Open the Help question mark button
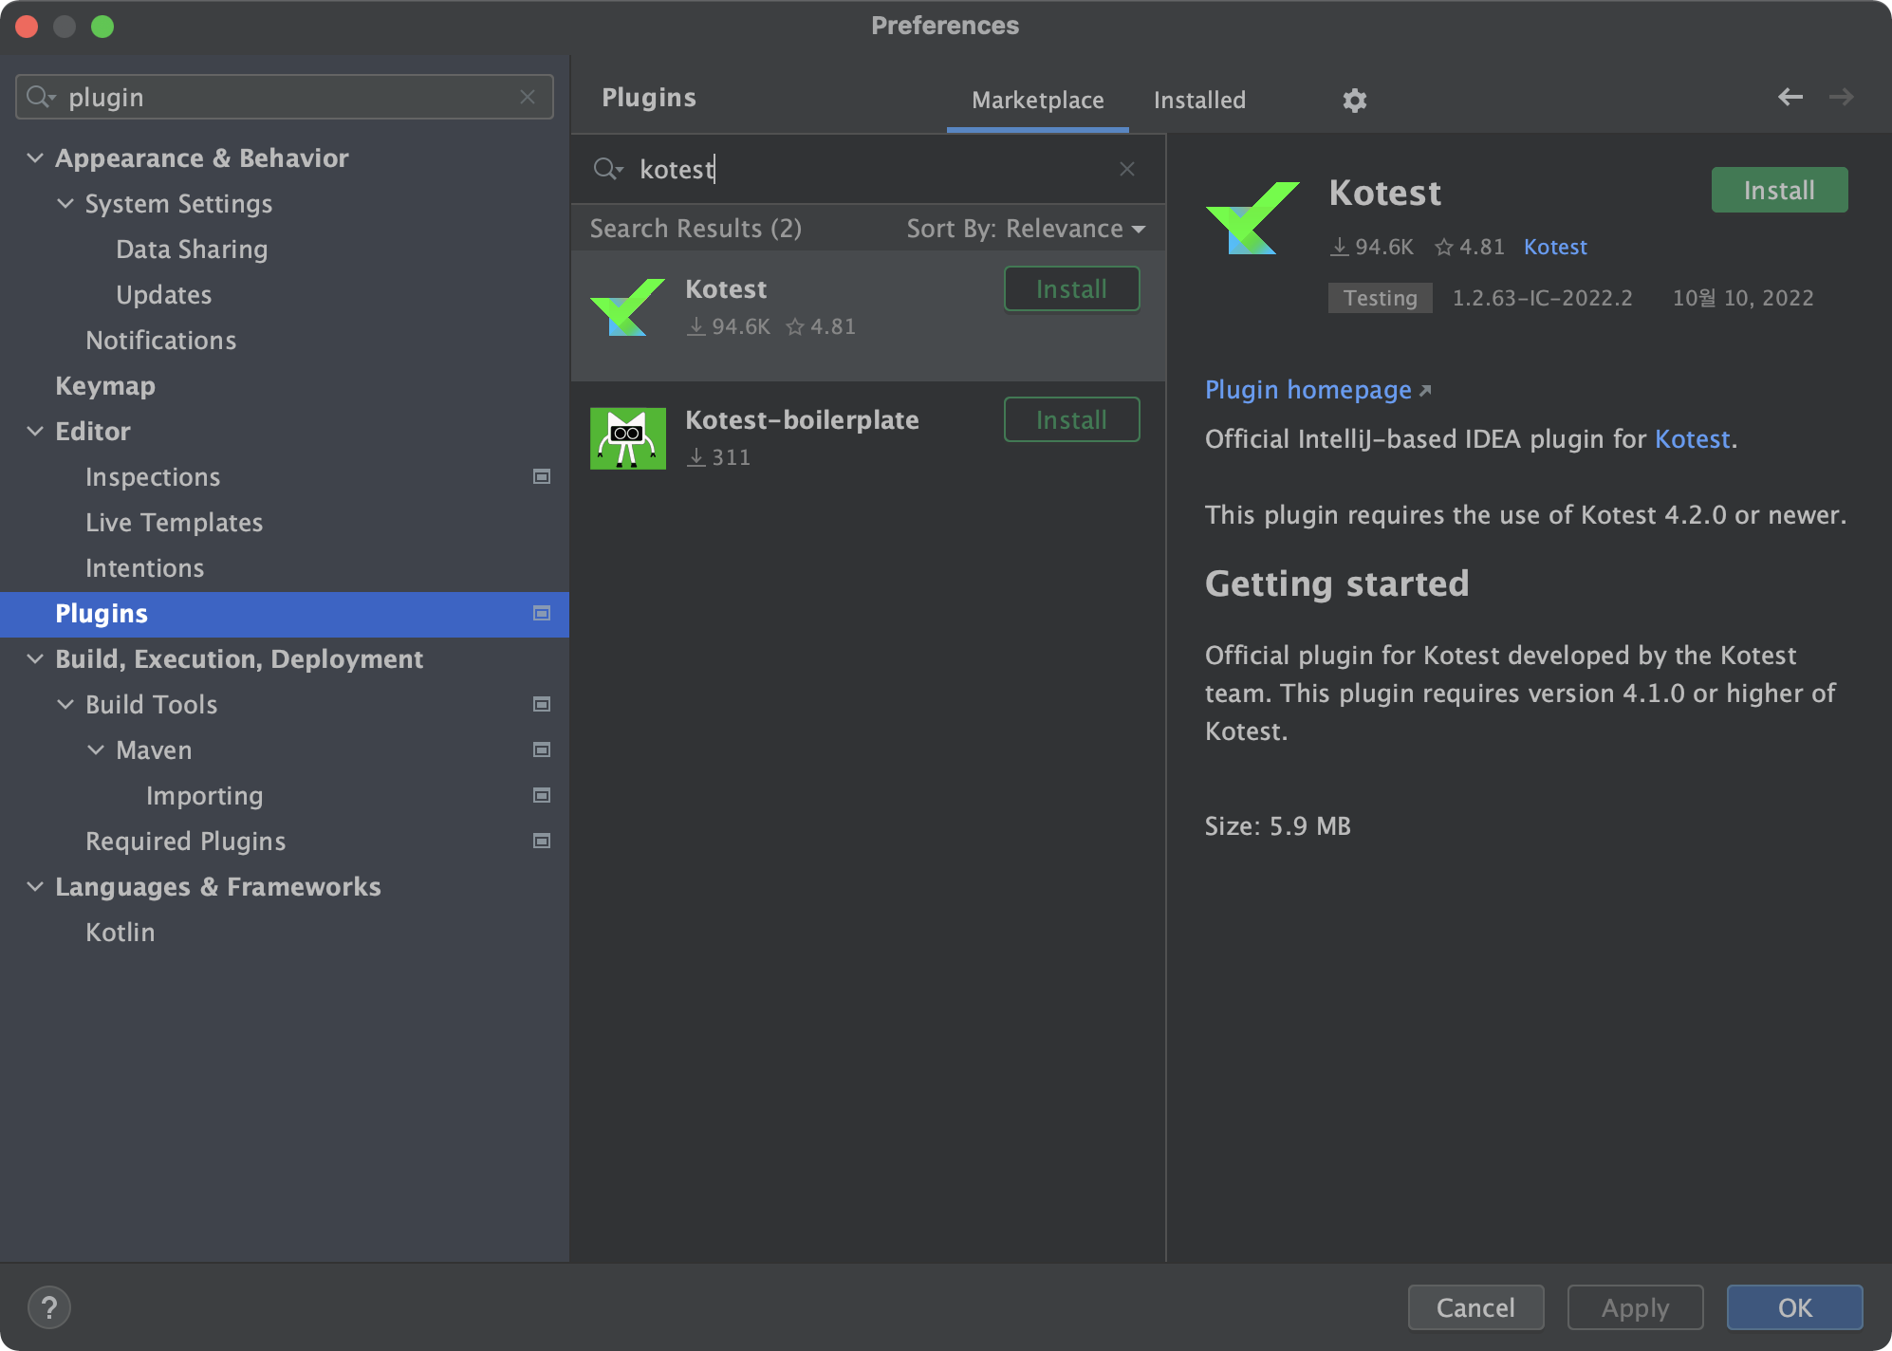Screen dimensions: 1892x1351 point(49,1307)
